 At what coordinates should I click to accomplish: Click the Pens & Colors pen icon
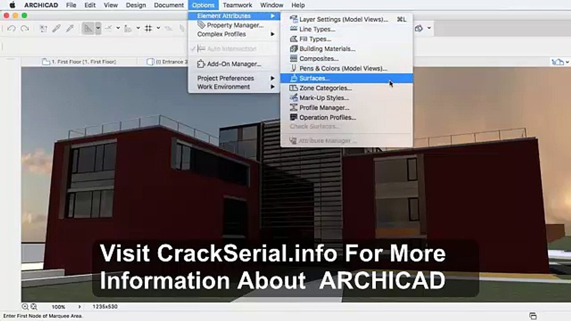click(x=294, y=68)
